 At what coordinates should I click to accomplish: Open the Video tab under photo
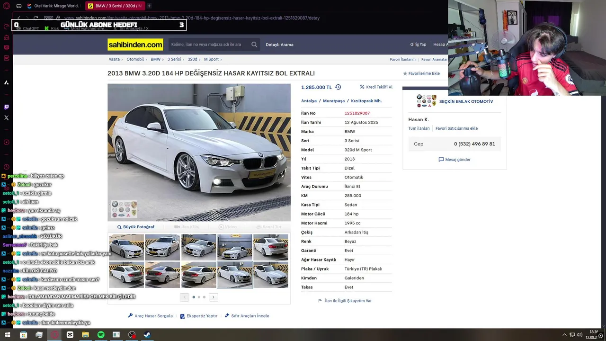pyautogui.click(x=227, y=227)
